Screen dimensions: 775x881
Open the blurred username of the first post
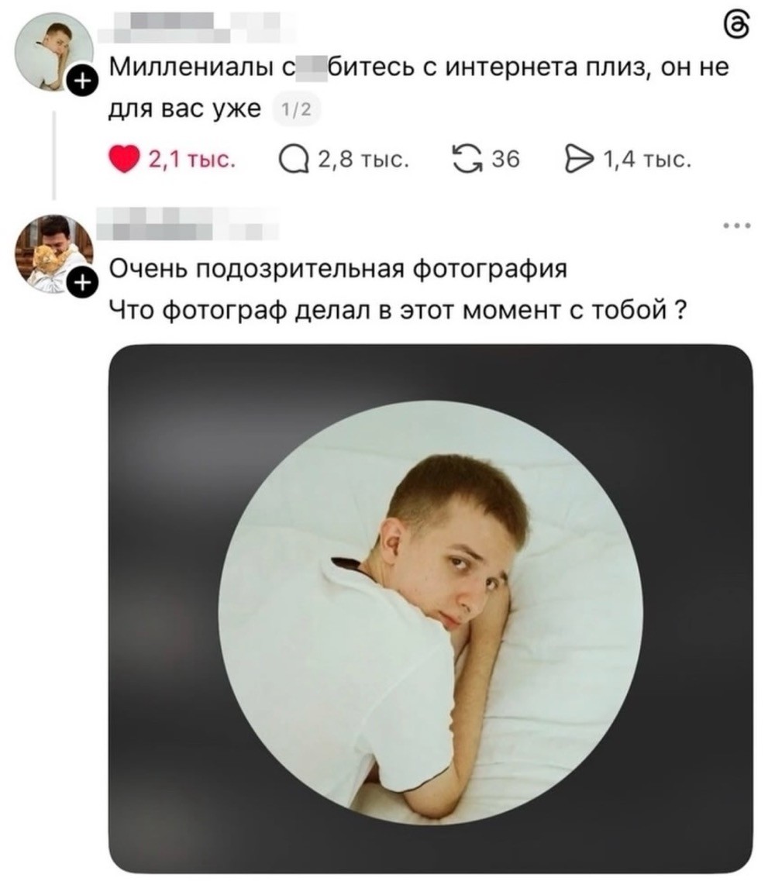tap(180, 28)
